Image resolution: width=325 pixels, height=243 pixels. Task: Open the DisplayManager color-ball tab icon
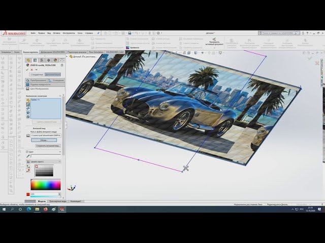pos(55,60)
